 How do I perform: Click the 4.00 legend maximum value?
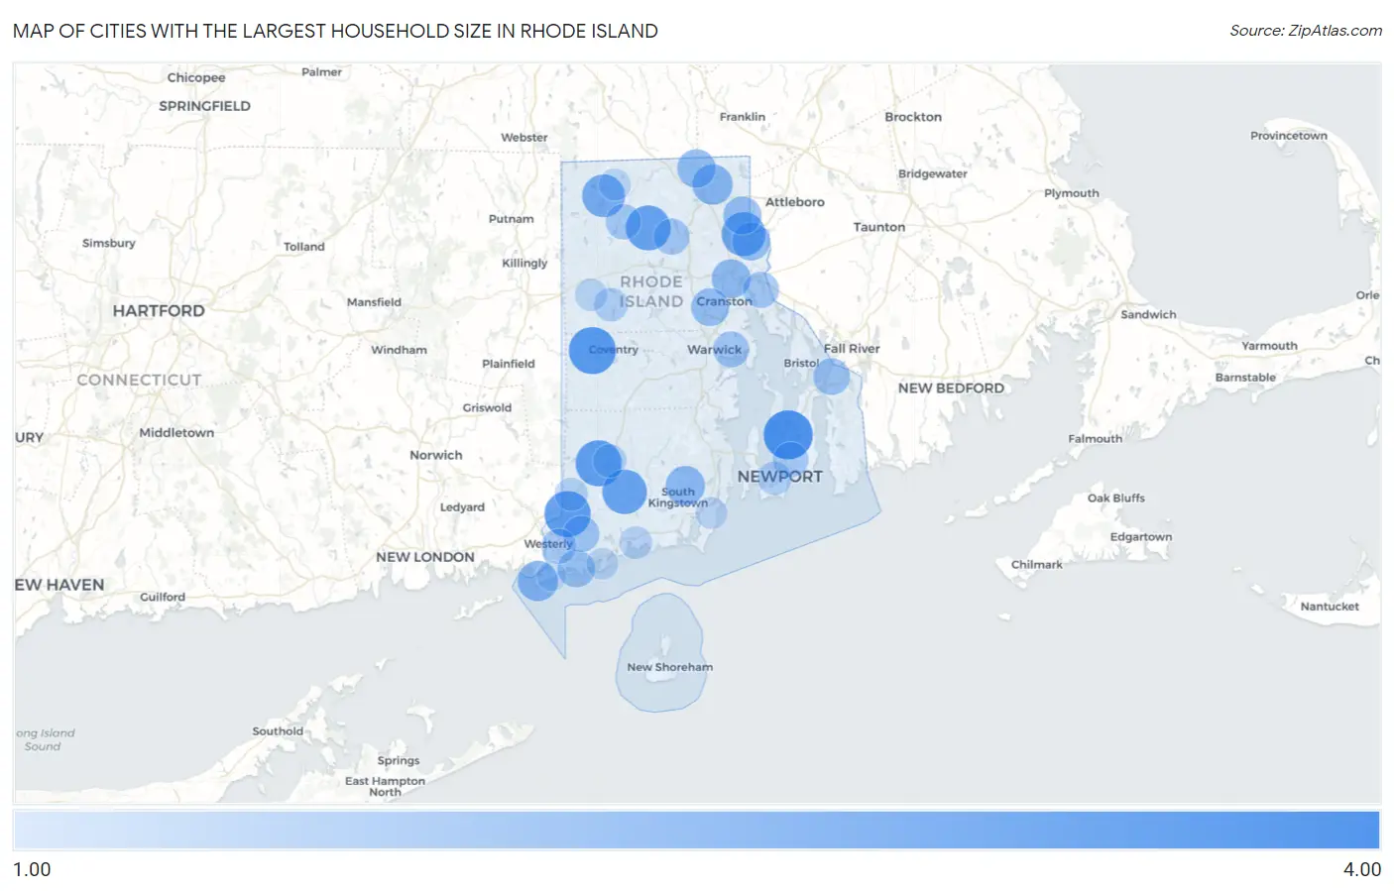[x=1361, y=869]
